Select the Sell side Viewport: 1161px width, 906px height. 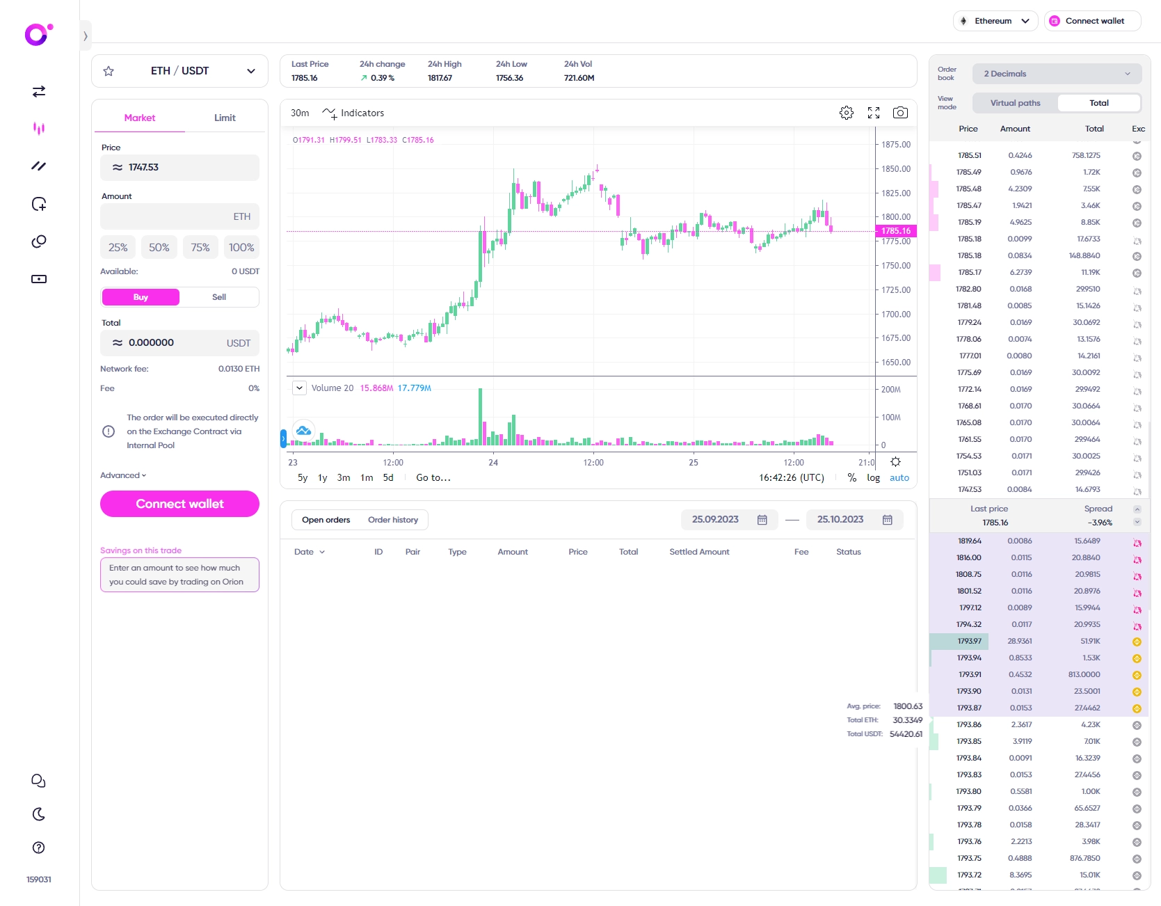click(218, 297)
